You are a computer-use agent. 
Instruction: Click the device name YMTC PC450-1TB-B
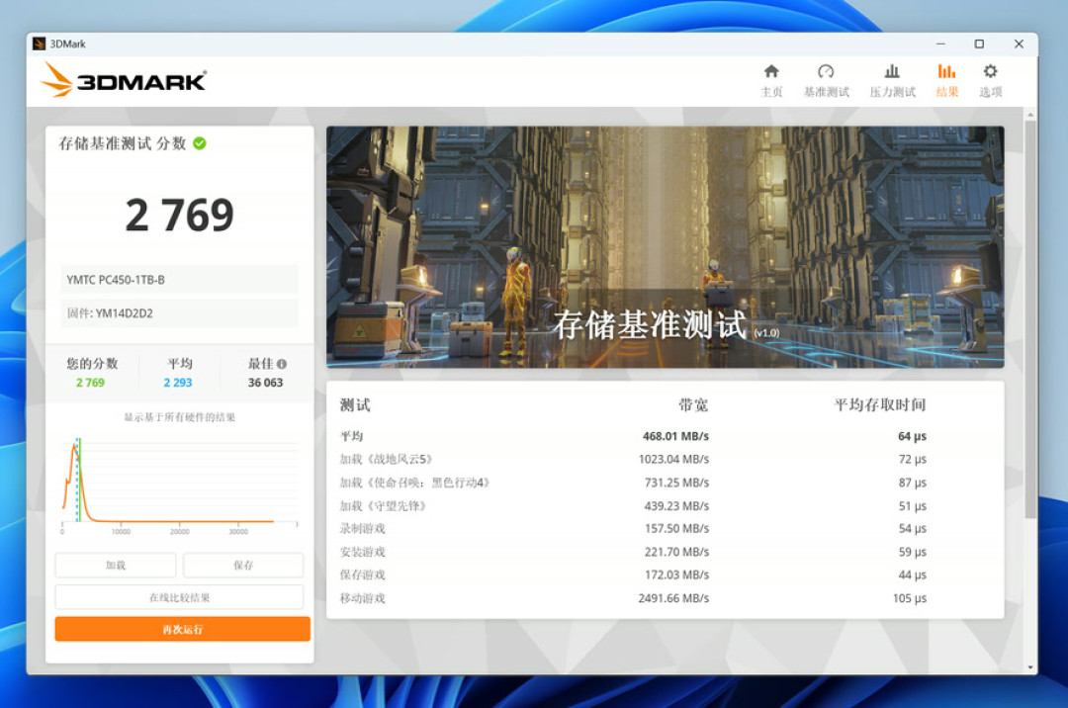(116, 280)
